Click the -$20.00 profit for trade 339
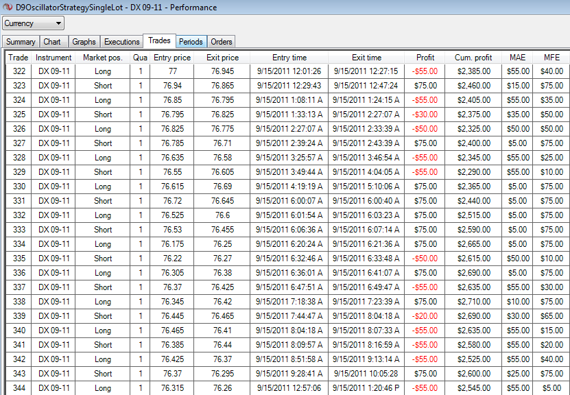Image resolution: width=570 pixels, height=395 pixels. (425, 316)
